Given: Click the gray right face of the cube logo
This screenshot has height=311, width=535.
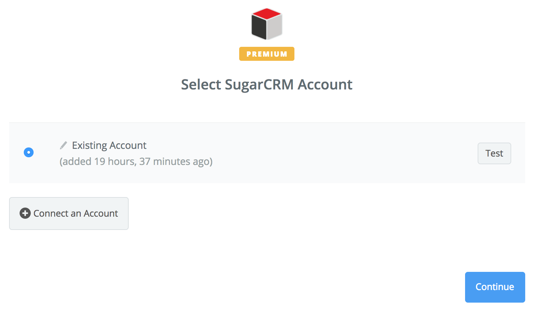Looking at the screenshot, I should 274,28.
